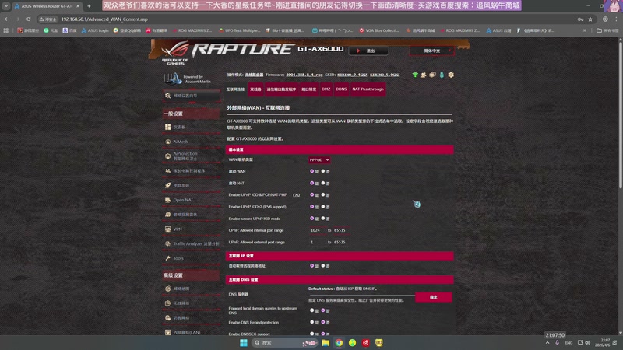Screen dimensions: 623x350
Task: Open the KIRINO_5.0GHZ SSID link
Action: click(385, 75)
